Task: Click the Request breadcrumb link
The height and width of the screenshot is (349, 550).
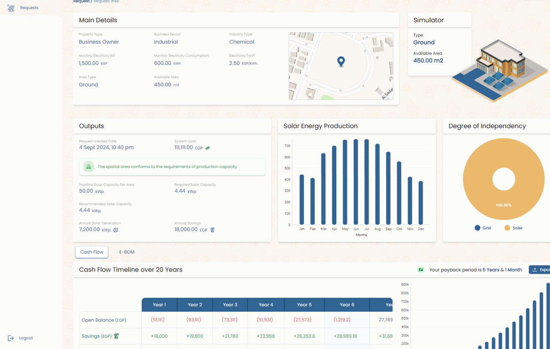Action: point(81,1)
